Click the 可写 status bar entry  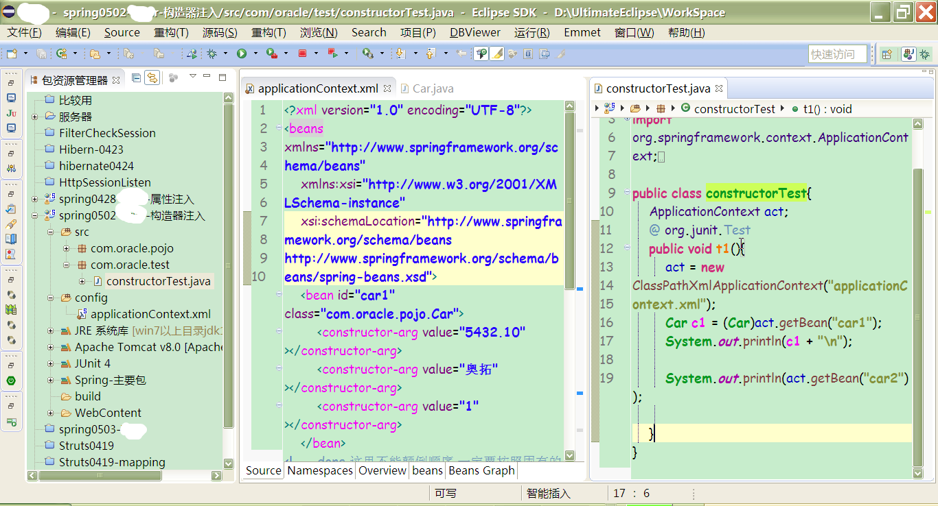tap(446, 493)
